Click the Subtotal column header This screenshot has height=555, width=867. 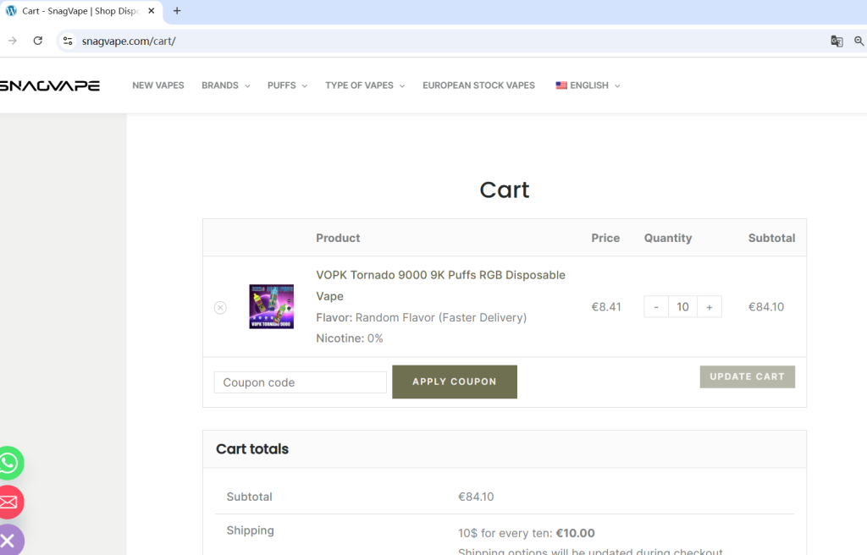pyautogui.click(x=772, y=238)
